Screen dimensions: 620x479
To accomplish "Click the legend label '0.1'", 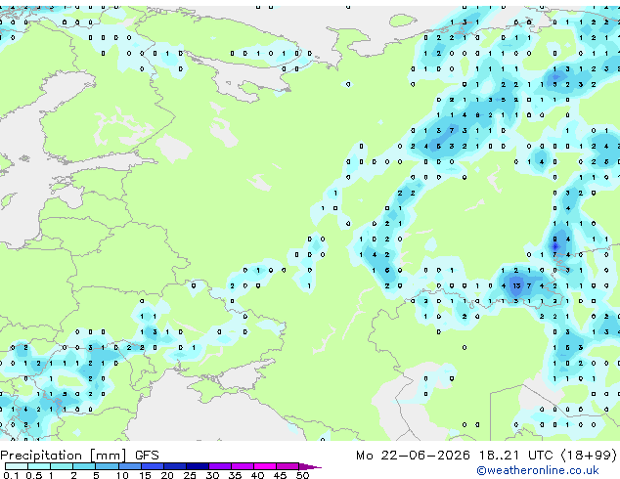I will pos(11,475).
